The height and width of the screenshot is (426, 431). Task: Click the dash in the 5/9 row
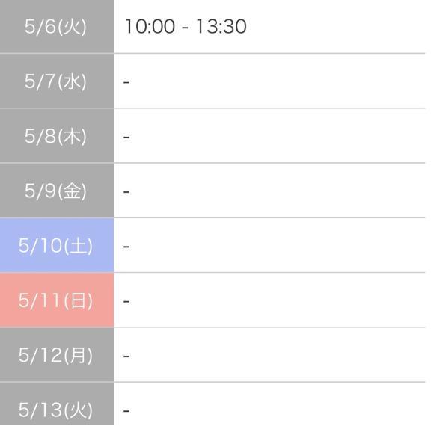tap(126, 192)
